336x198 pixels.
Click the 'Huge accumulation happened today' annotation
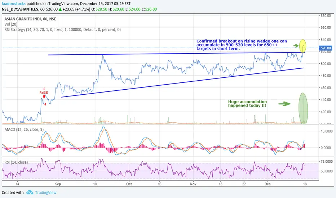click(247, 104)
